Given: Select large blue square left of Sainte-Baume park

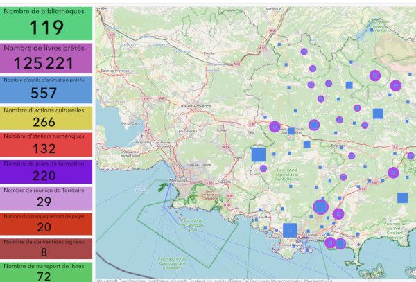Looking at the screenshot, I should click(x=259, y=155).
